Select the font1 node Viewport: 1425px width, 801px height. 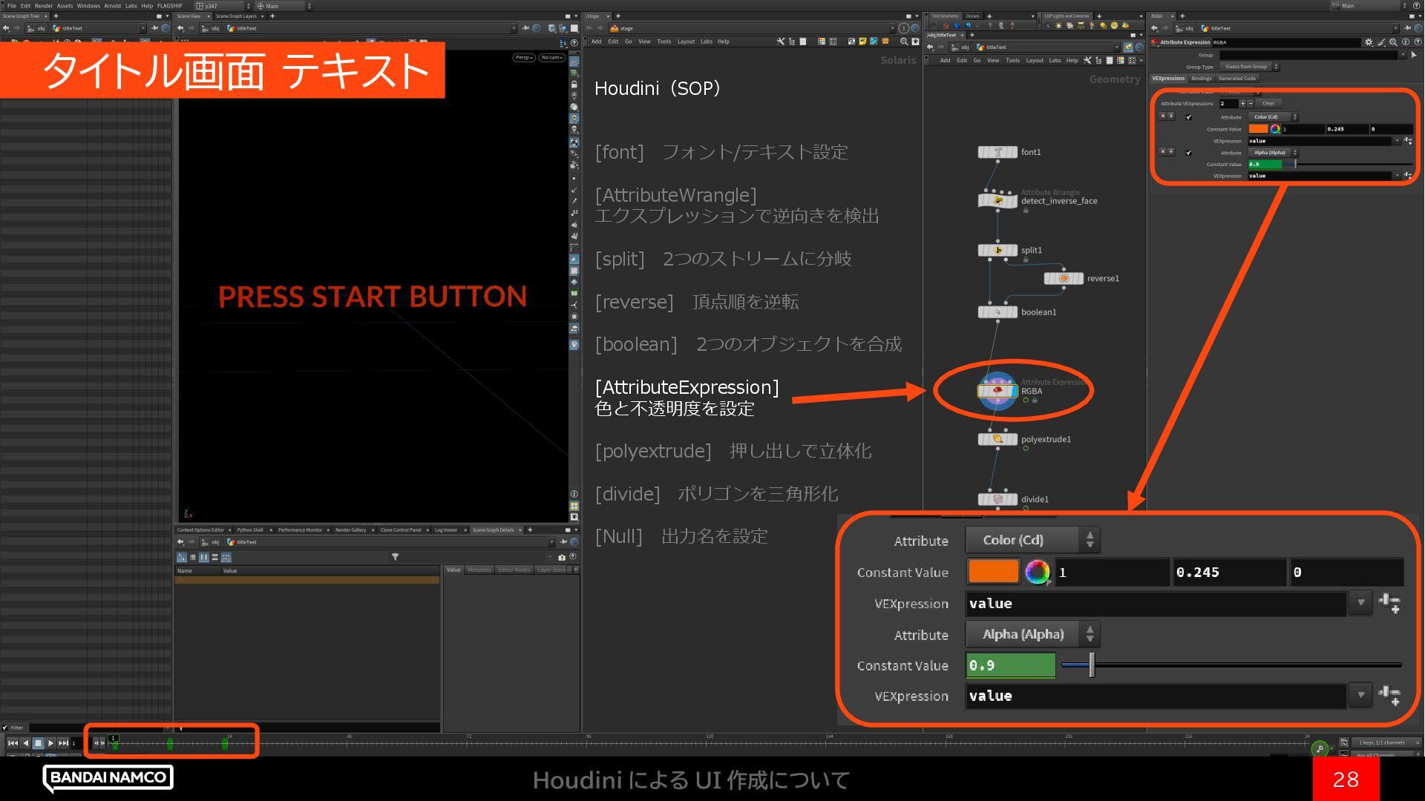[x=997, y=152]
